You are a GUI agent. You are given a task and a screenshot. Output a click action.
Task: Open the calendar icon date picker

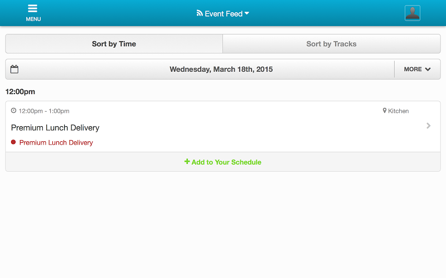[14, 69]
